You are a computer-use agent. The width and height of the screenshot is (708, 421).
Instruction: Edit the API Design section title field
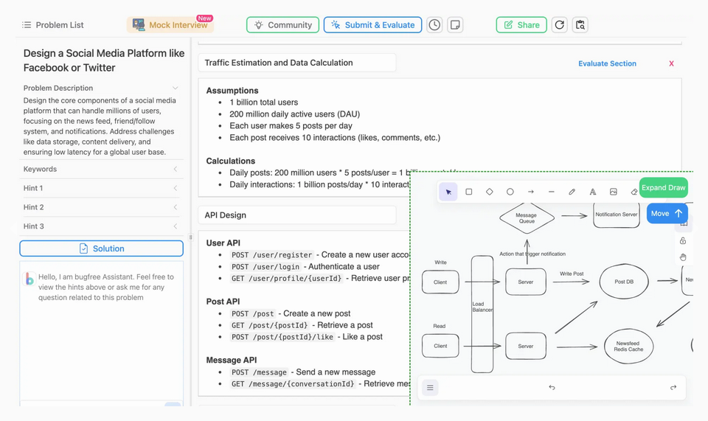point(297,215)
